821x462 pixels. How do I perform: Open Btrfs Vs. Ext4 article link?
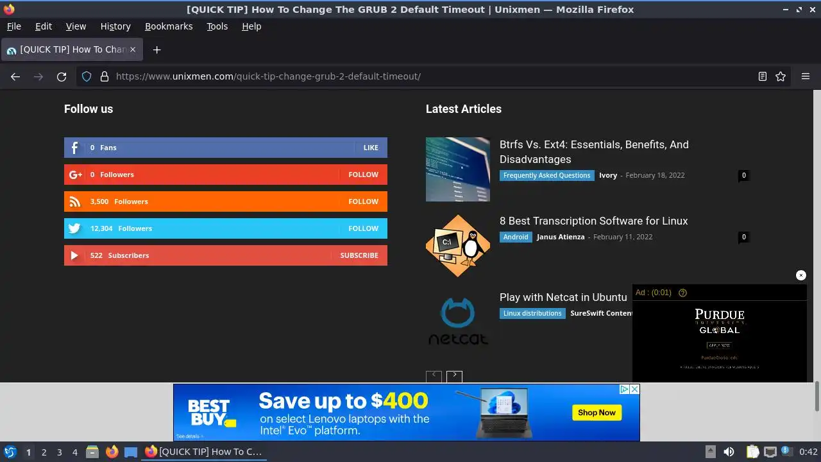coord(594,152)
